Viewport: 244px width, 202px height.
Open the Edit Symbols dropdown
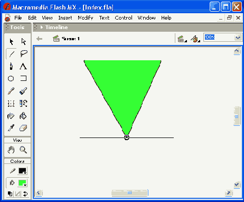click(x=195, y=39)
